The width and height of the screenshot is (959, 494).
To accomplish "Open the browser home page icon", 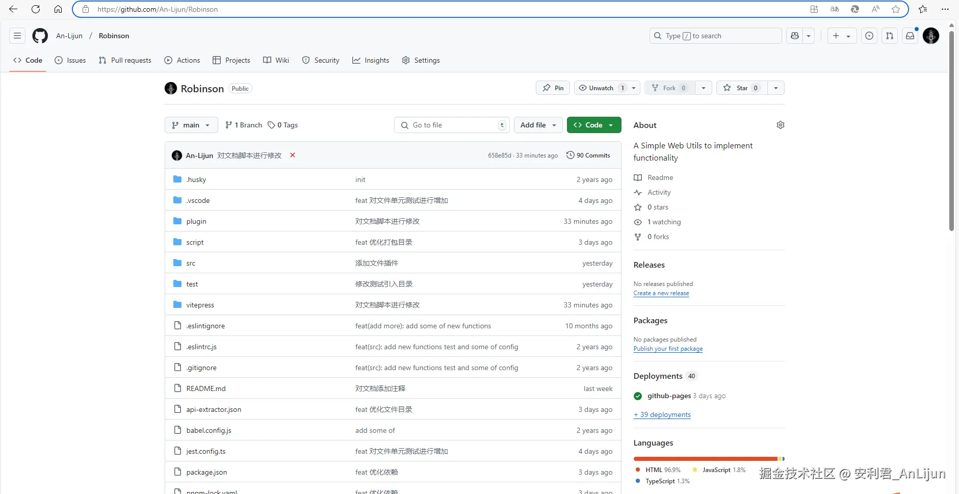I will pyautogui.click(x=58, y=9).
